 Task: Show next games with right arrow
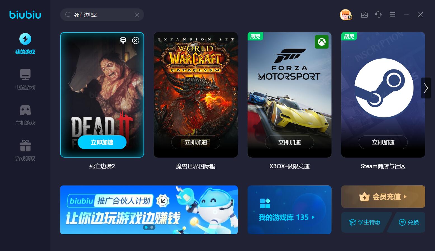coord(426,88)
